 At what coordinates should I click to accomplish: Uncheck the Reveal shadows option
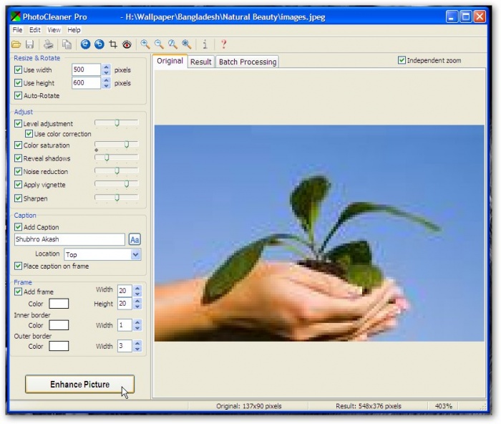pyautogui.click(x=19, y=159)
